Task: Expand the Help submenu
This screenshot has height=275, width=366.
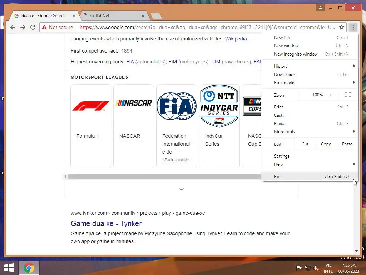Action: (x=310, y=164)
